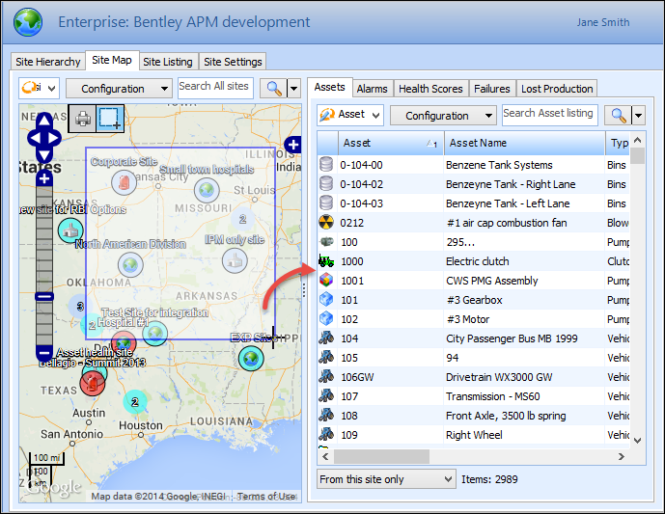
Task: Click the Corporate Site marker on map
Action: tap(122, 180)
